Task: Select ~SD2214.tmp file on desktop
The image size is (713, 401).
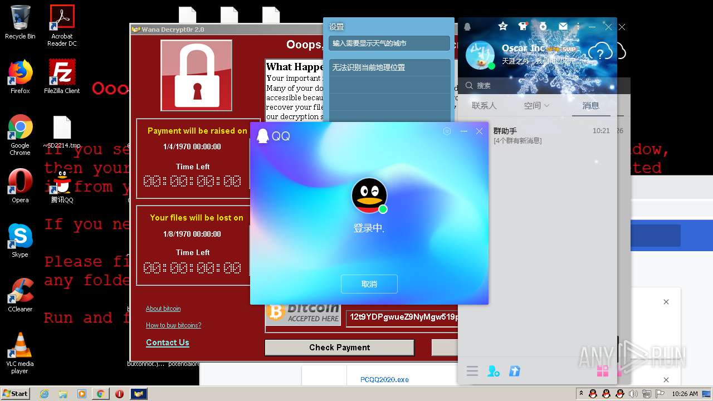Action: [62, 133]
